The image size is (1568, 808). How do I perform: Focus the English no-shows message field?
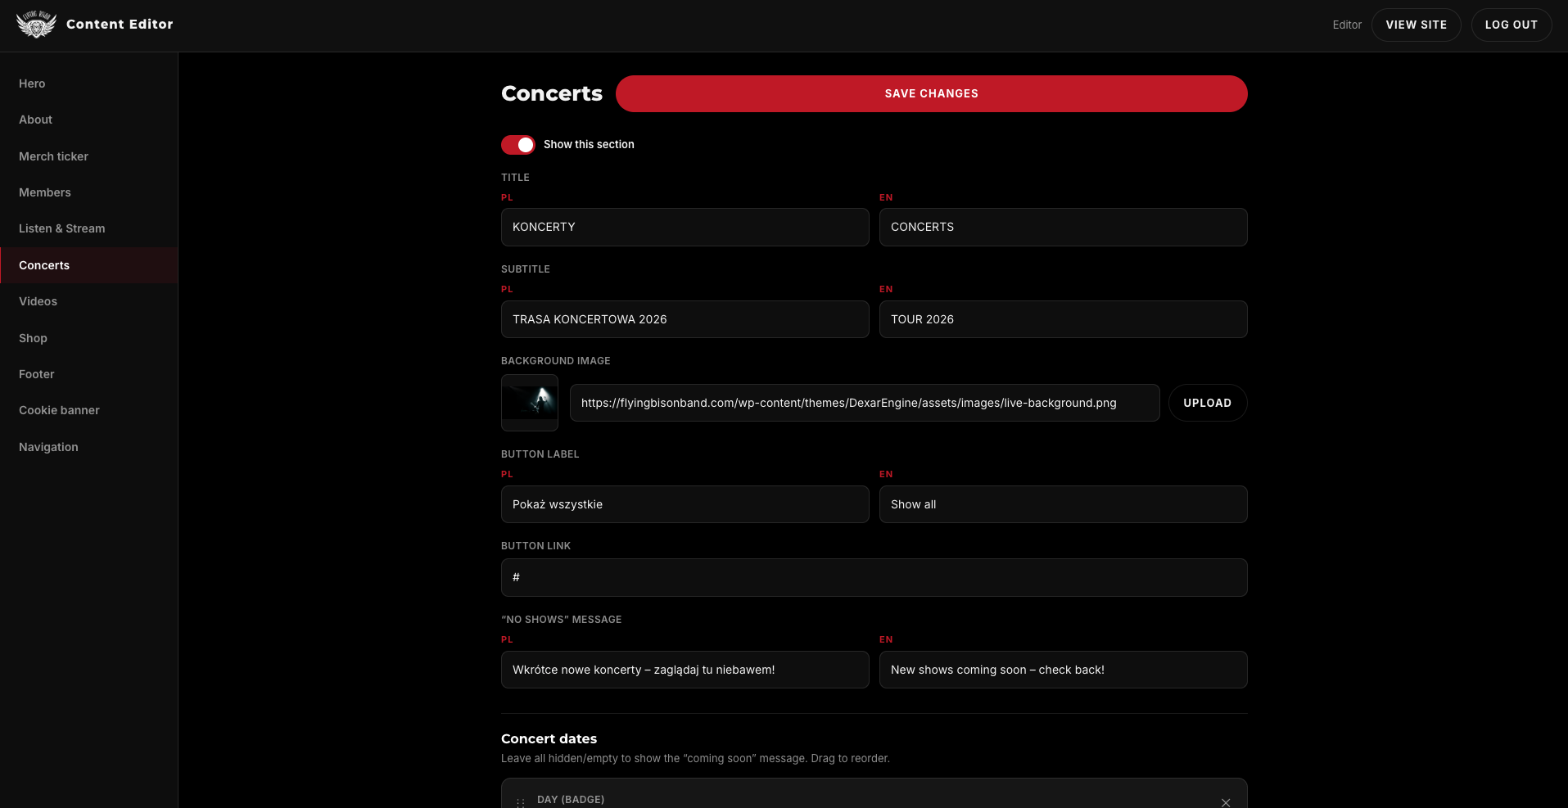[1064, 670]
